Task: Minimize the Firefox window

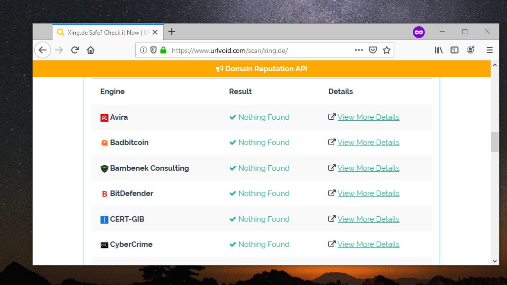Action: point(442,32)
